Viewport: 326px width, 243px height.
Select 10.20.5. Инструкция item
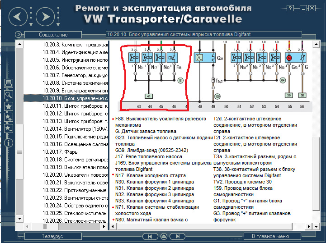[75, 60]
